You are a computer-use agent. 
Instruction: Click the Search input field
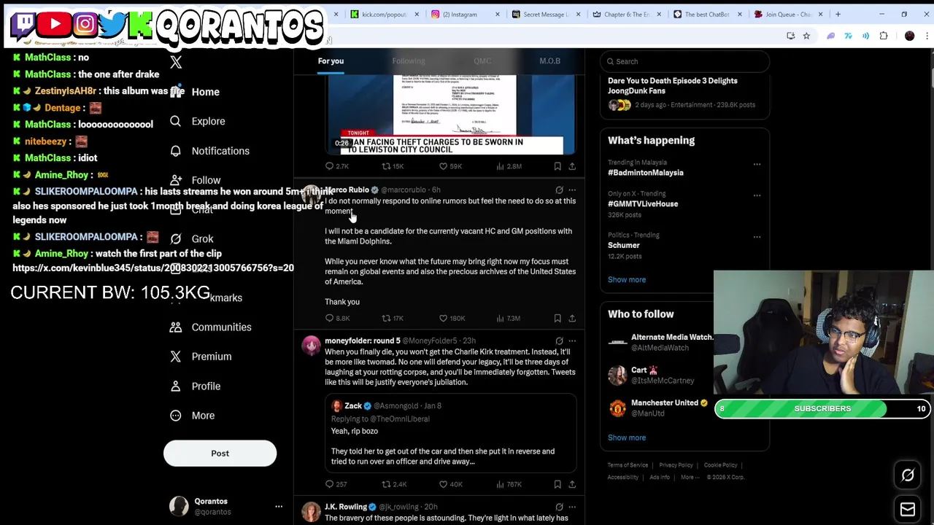(685, 61)
